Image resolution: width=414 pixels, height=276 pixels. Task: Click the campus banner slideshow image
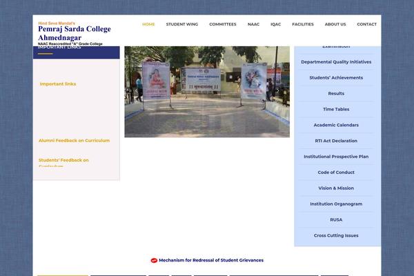click(207, 92)
